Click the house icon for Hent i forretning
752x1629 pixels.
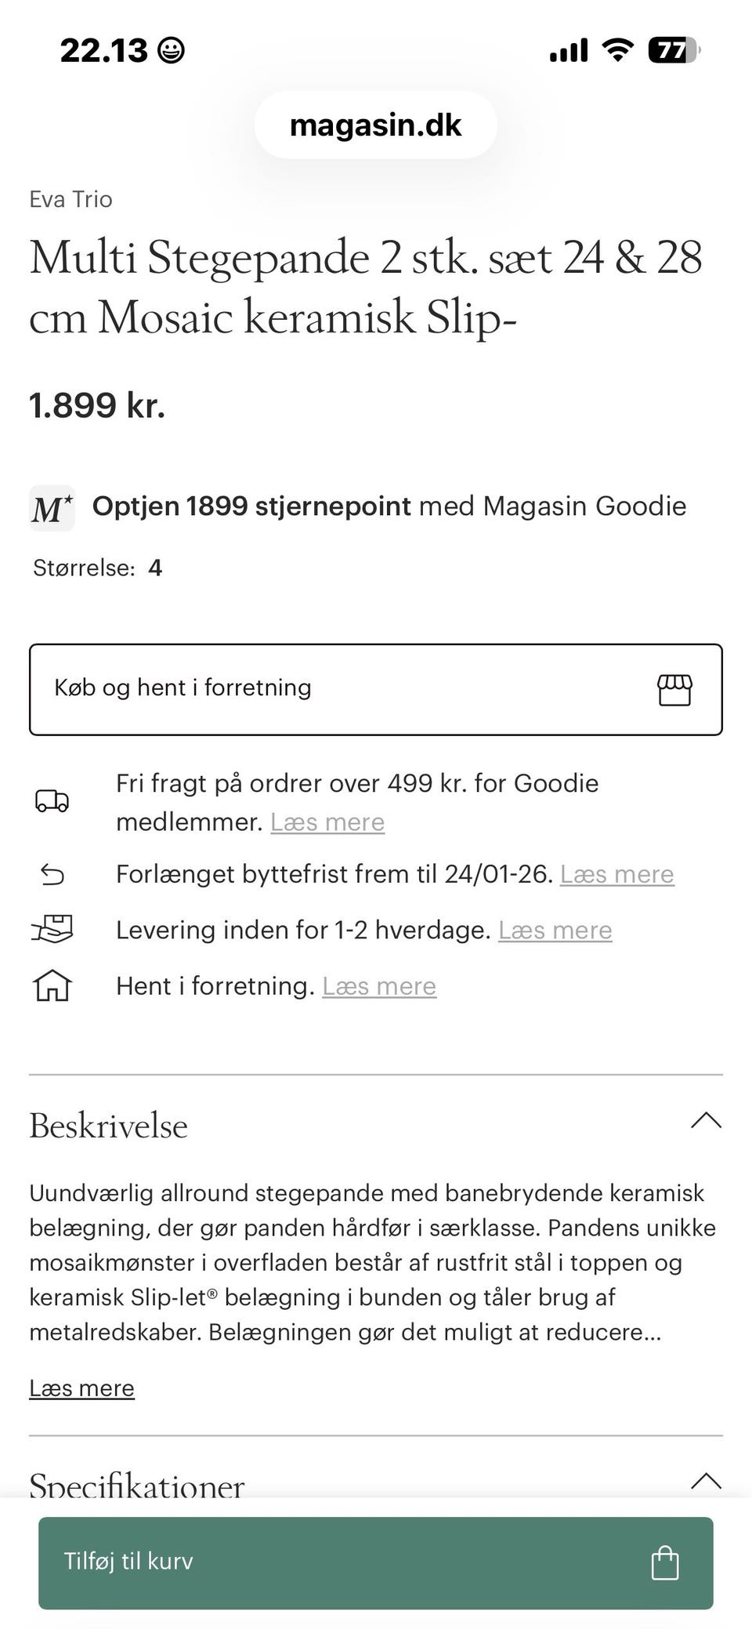pyautogui.click(x=52, y=986)
